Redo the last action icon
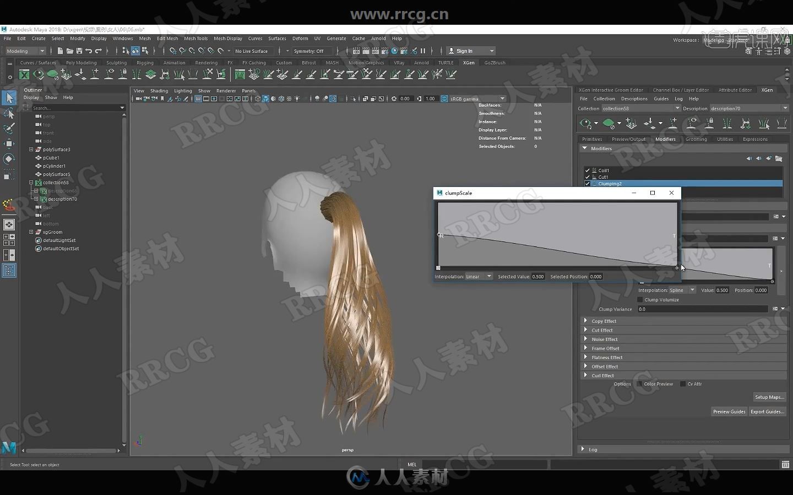The width and height of the screenshot is (793, 495). (99, 51)
